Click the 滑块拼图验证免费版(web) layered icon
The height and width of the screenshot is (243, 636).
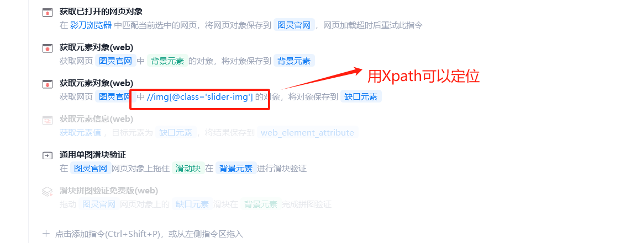(x=48, y=191)
